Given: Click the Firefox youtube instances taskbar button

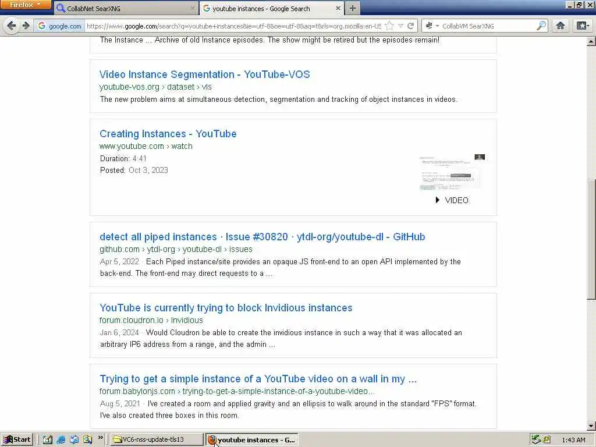Looking at the screenshot, I should (x=252, y=440).
